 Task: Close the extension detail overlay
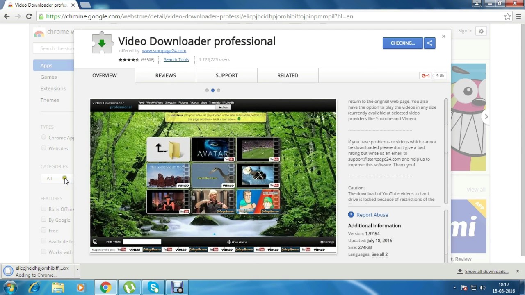(443, 36)
